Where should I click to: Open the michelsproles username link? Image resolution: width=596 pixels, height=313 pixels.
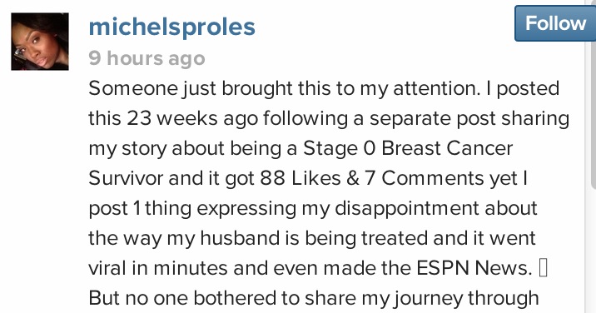coord(171,27)
